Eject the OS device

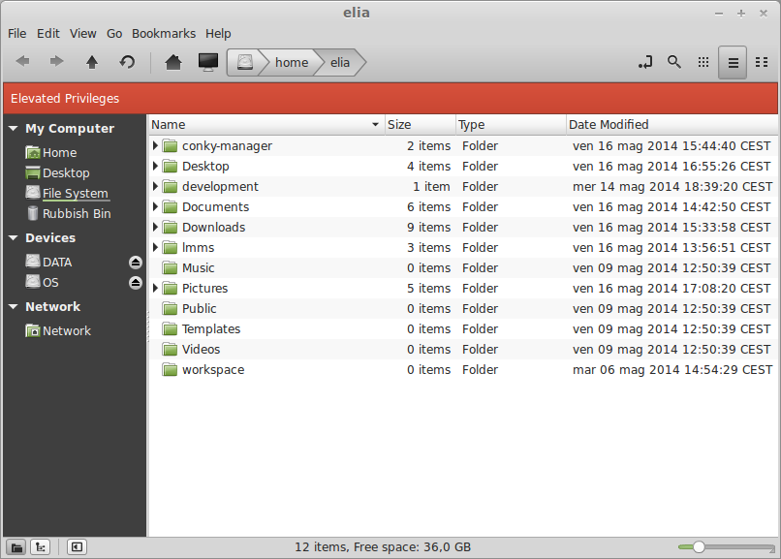[x=135, y=283]
